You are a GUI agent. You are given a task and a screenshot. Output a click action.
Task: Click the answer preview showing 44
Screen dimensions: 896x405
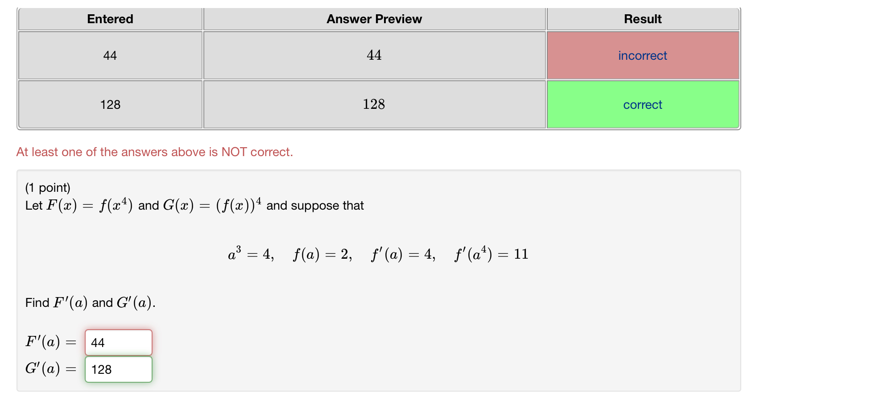[374, 55]
